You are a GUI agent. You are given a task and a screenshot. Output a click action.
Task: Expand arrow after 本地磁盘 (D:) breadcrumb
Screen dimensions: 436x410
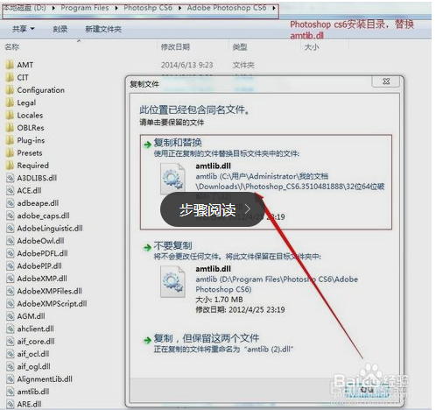click(x=53, y=8)
